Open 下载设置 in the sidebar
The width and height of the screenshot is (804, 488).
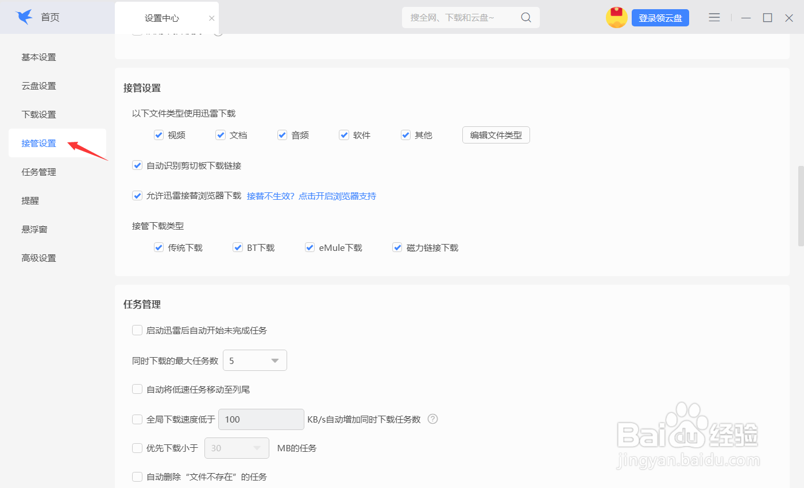pos(39,115)
